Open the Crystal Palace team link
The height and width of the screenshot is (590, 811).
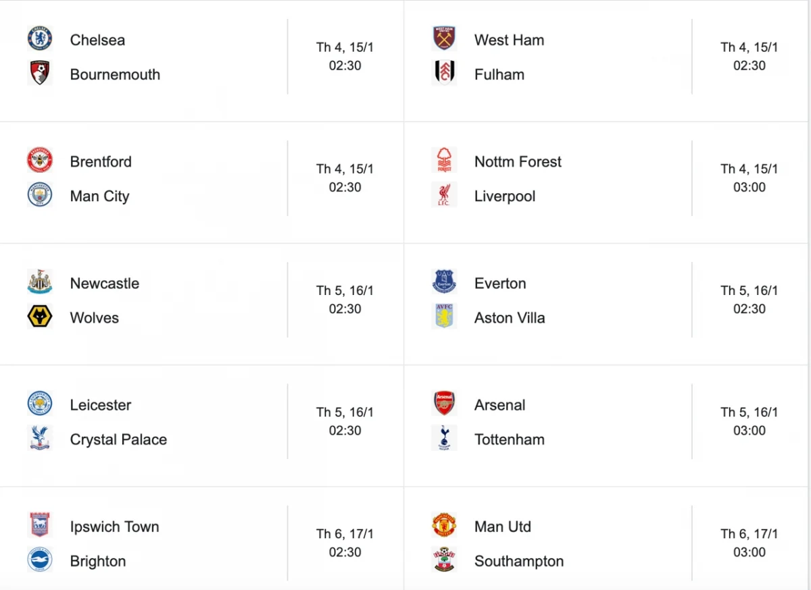(118, 440)
